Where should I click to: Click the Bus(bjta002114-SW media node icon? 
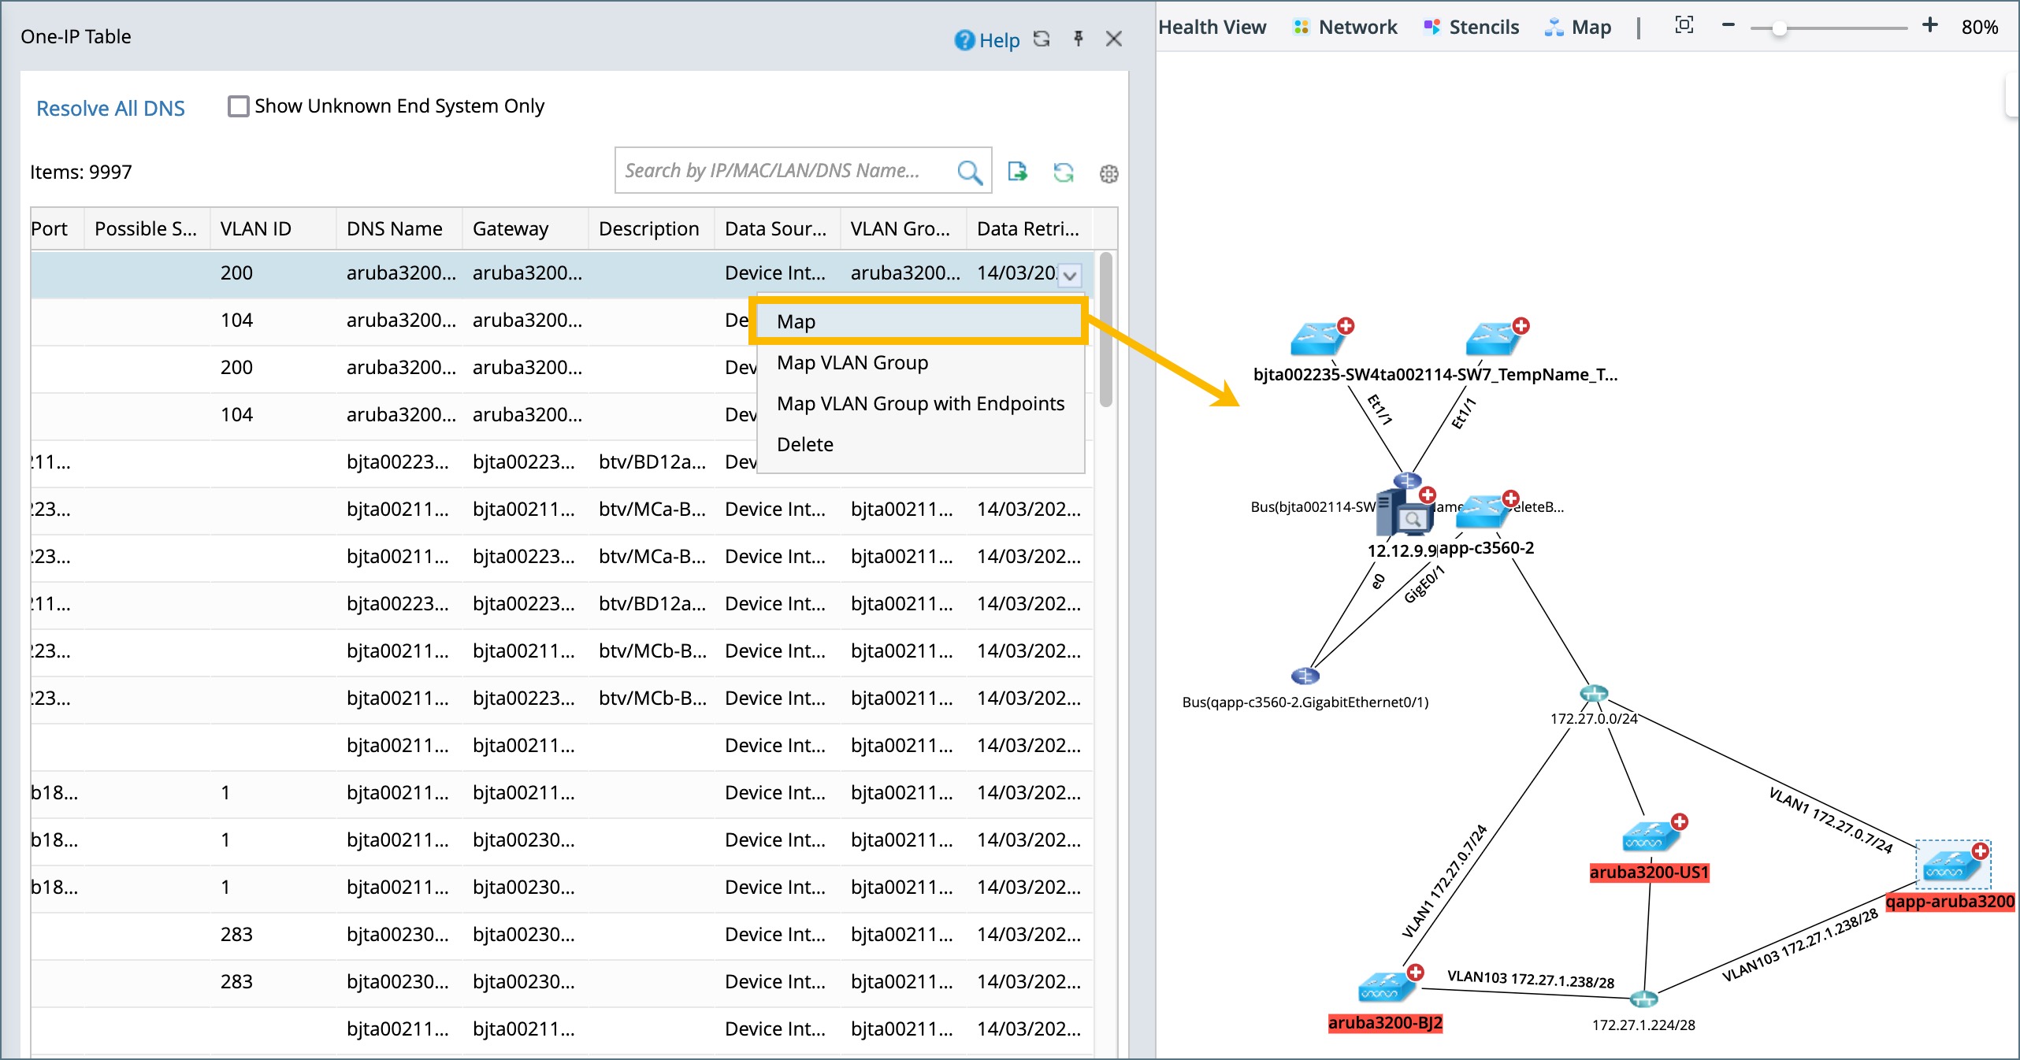[1407, 480]
